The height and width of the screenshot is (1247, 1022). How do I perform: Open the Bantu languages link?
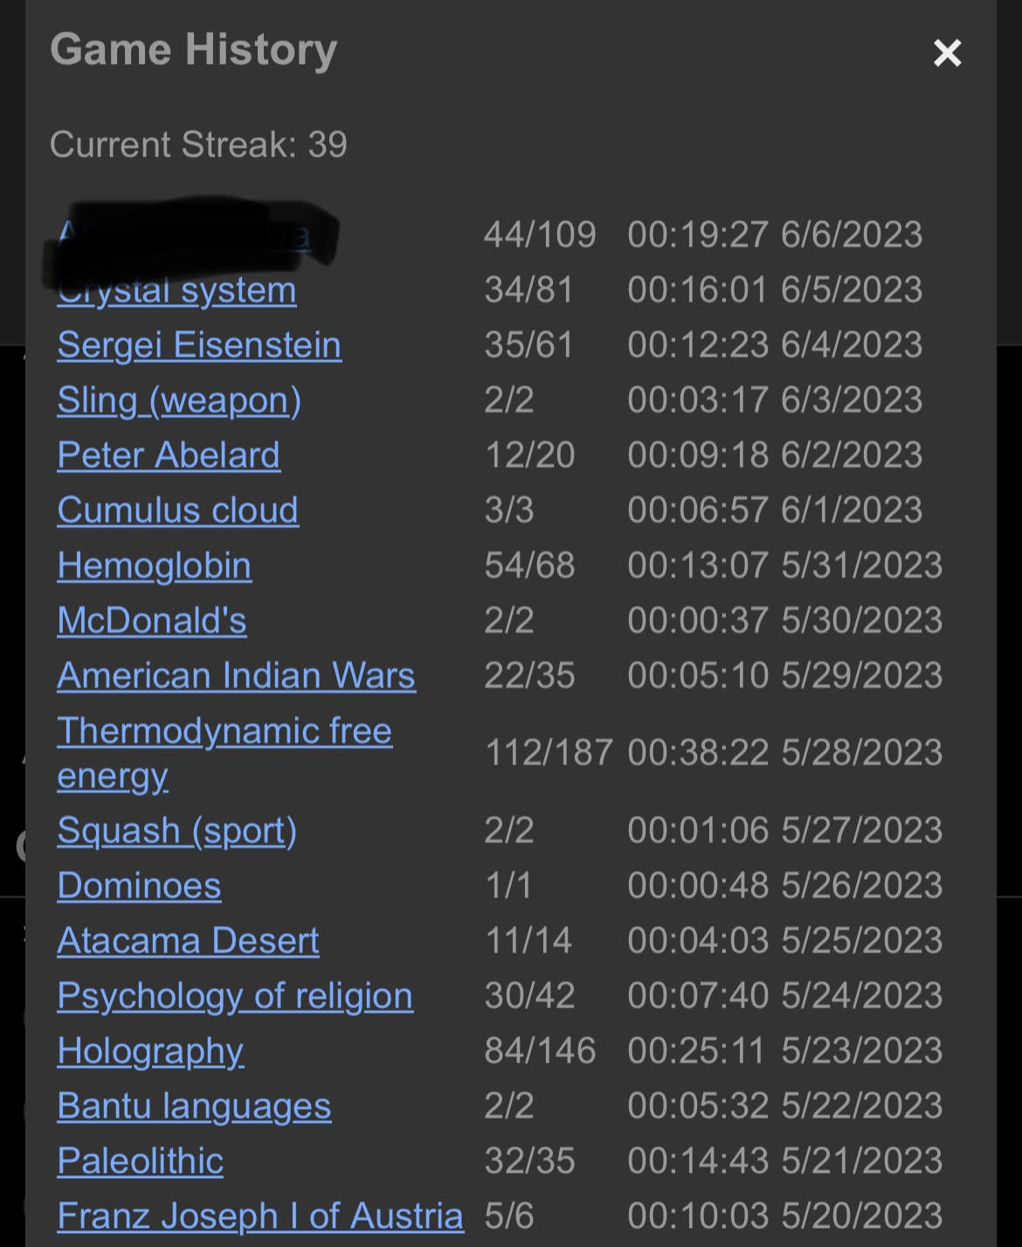(194, 1106)
